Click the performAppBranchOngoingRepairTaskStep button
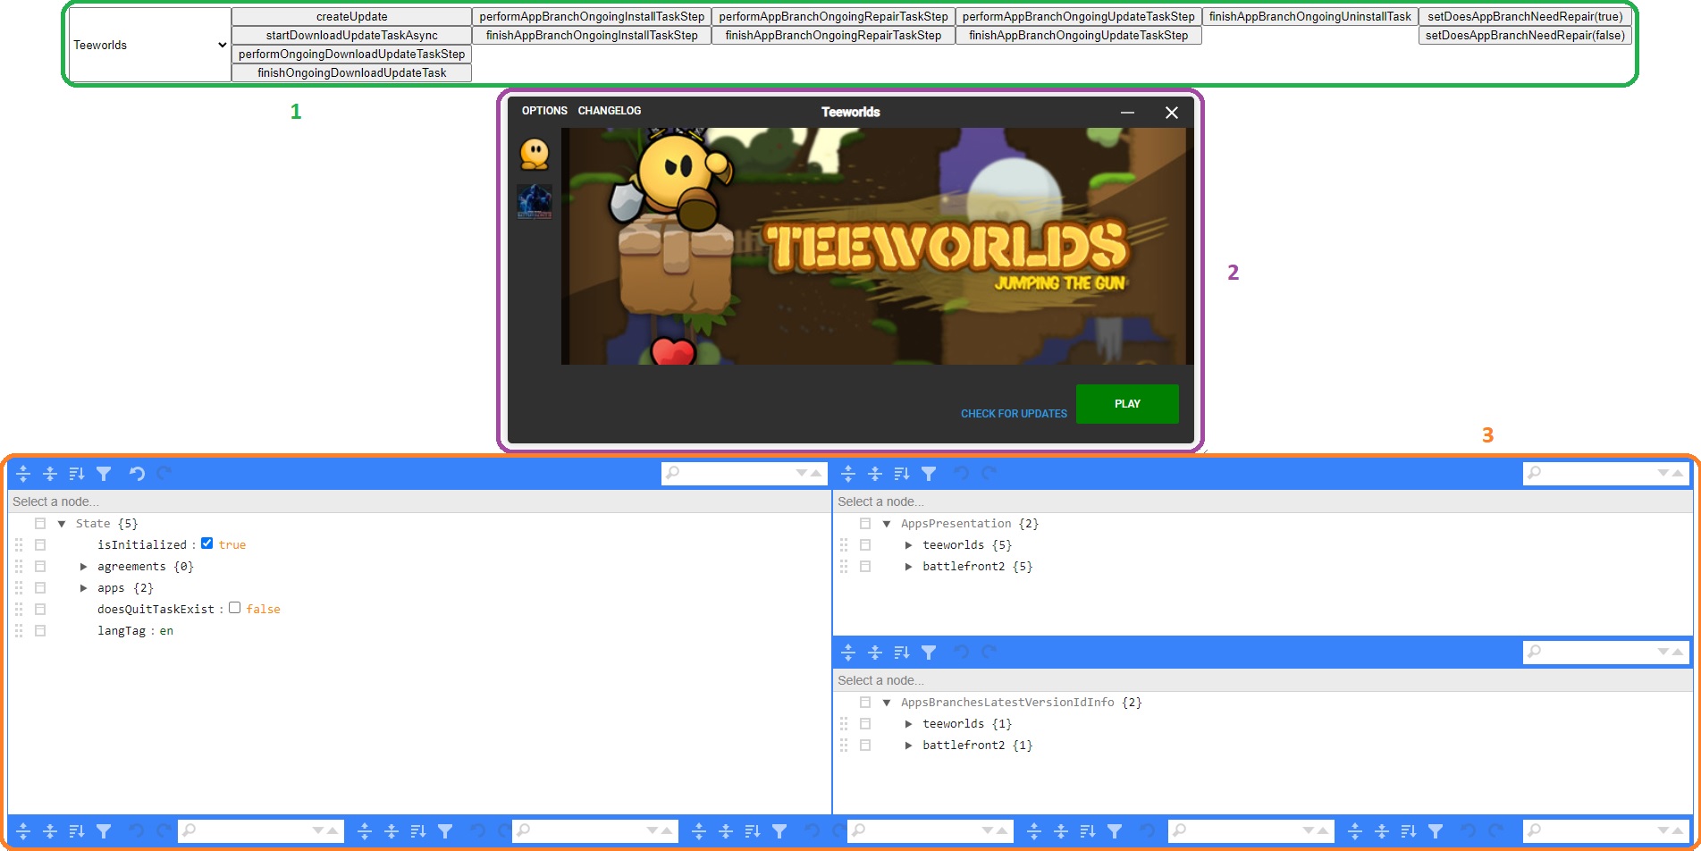 (833, 17)
